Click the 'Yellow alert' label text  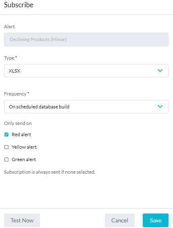coord(24,147)
